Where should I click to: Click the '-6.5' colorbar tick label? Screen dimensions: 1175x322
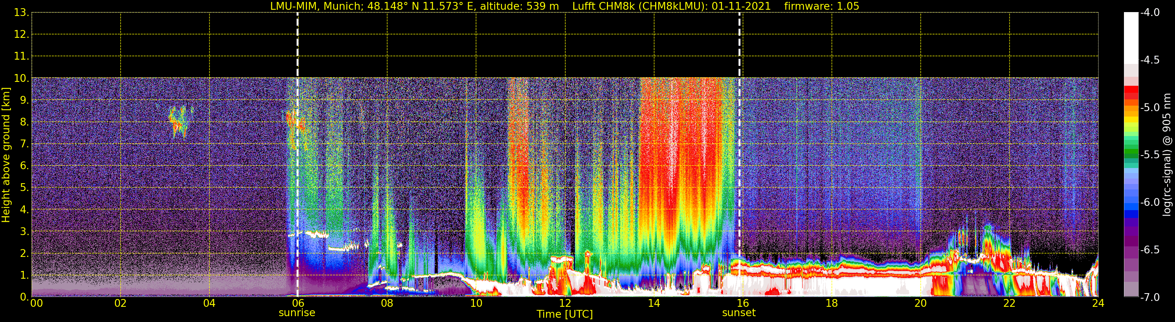point(1149,249)
